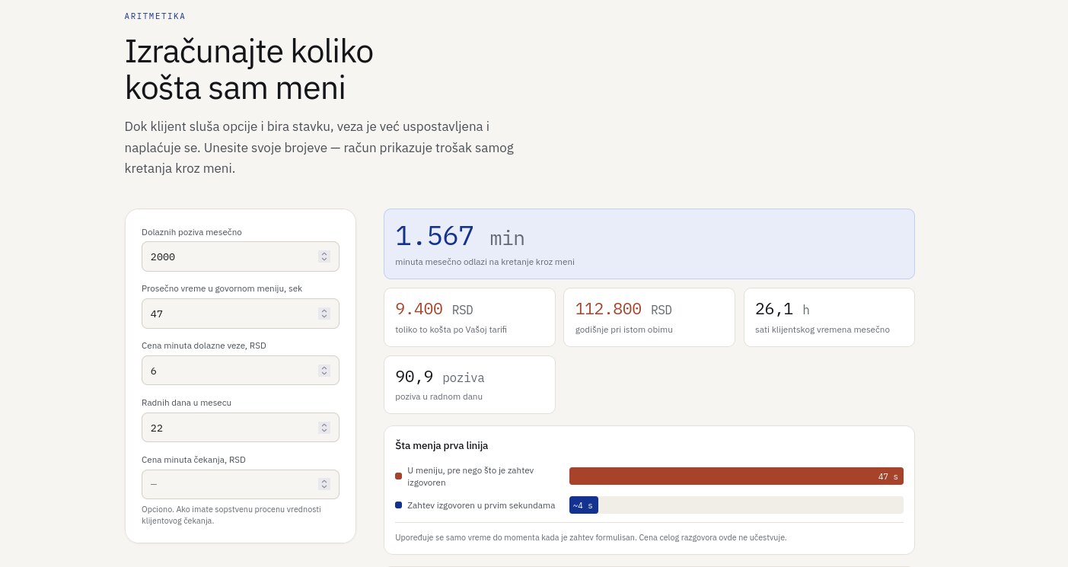Select the 26,1 h client time card
Viewport: 1068px width, 567px height.
(x=829, y=317)
